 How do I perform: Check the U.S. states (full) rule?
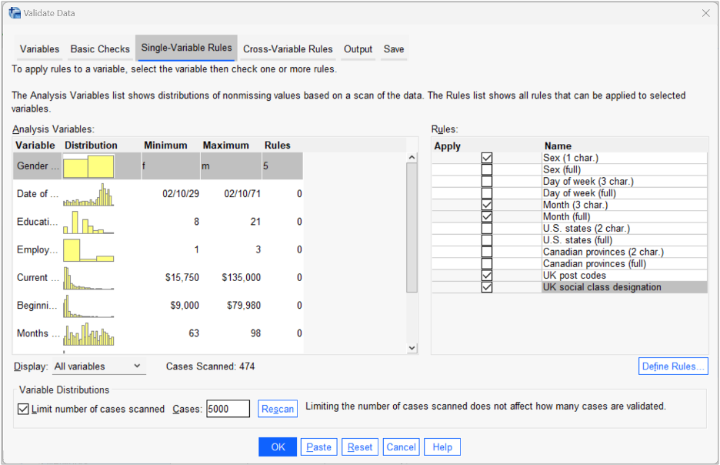click(x=487, y=240)
